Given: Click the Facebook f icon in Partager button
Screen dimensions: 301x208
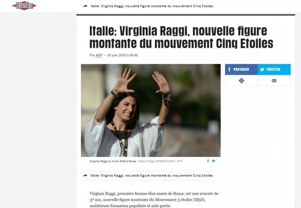Looking at the screenshot, I should (x=229, y=69).
